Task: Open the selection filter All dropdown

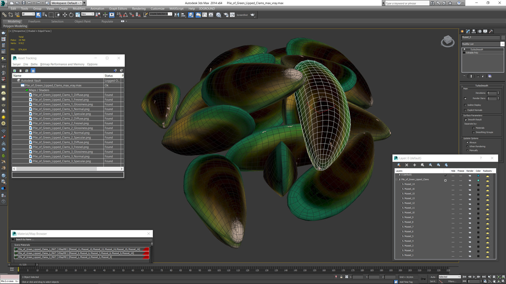Action: tap(28, 14)
